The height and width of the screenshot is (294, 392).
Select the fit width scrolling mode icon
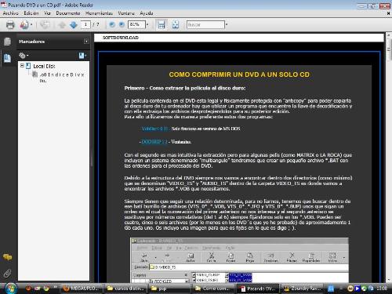(x=162, y=25)
